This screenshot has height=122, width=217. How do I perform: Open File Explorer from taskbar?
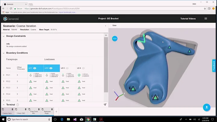click(68, 119)
